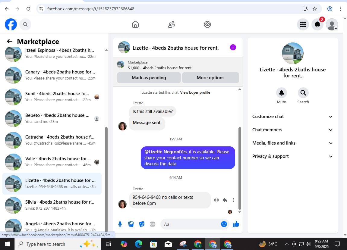The image size is (347, 250).
Task: View site information icon in address bar
Action: [41, 9]
